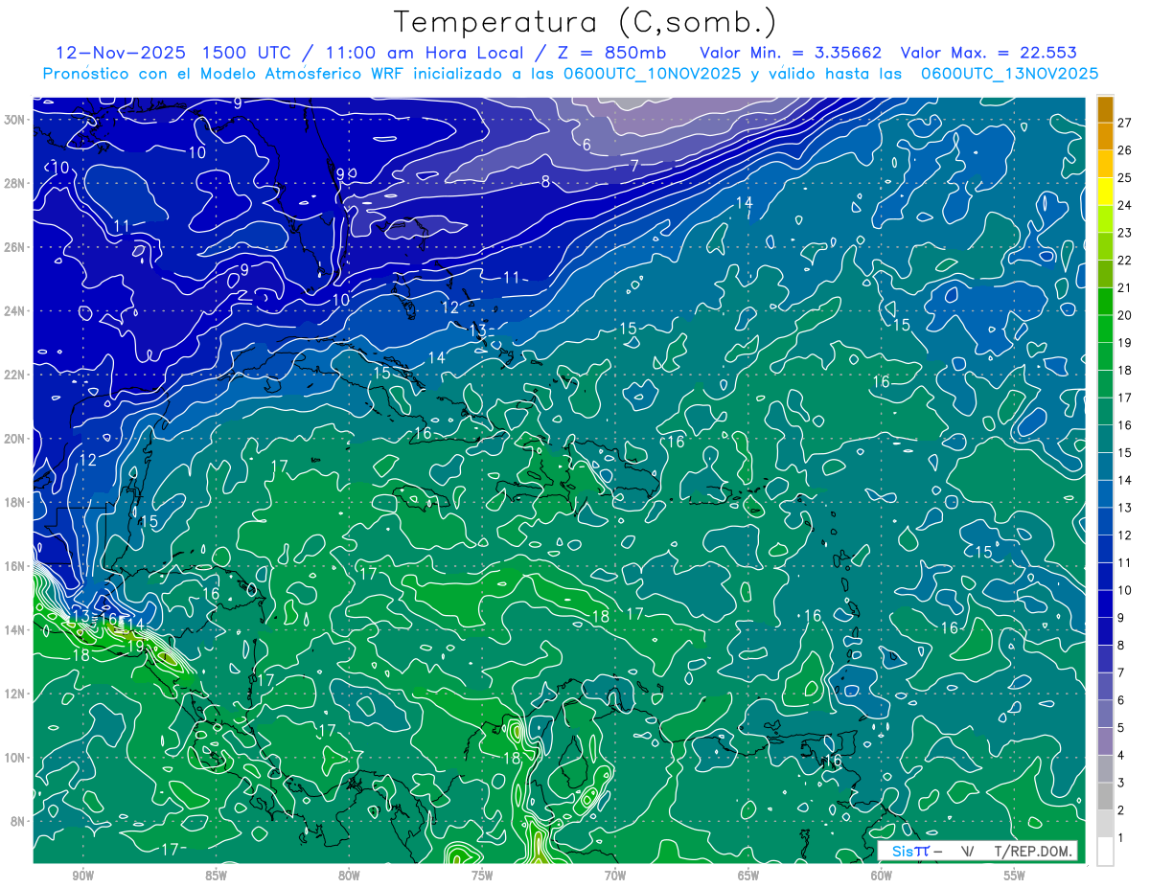Image resolution: width=1150 pixels, height=888 pixels.
Task: Click the white legend swatch below 1
Action: [x=1105, y=851]
